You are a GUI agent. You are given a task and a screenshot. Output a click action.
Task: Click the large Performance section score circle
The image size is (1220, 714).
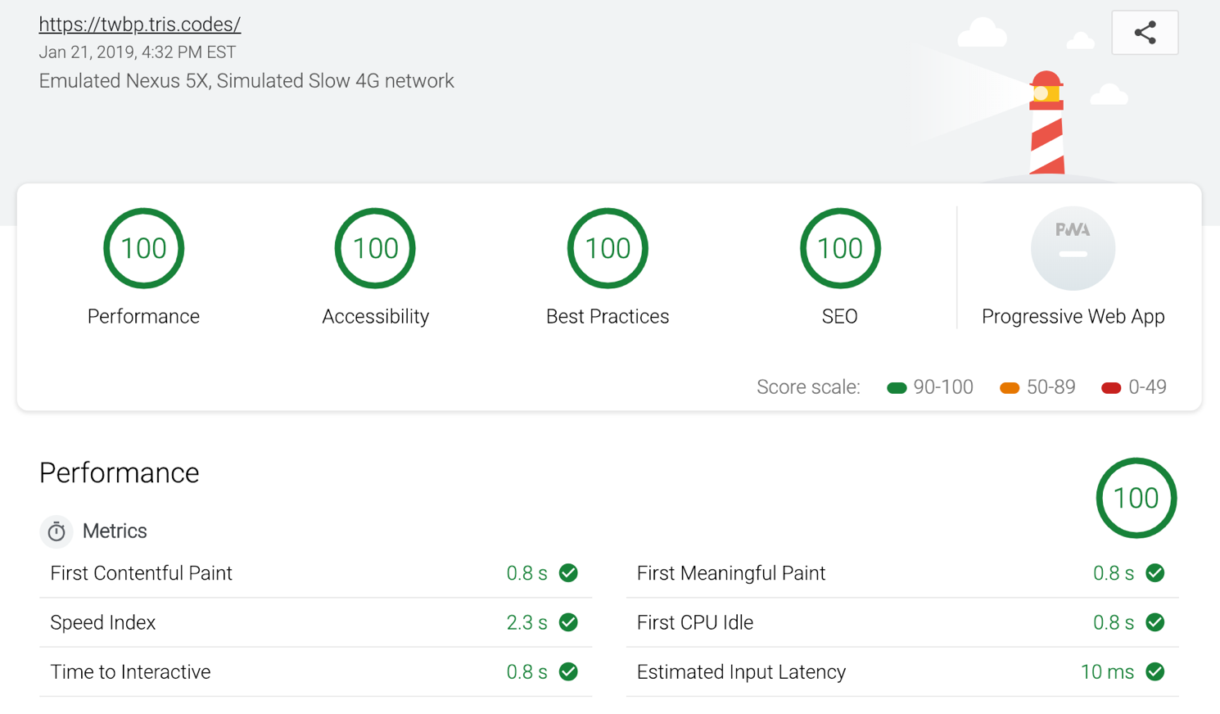click(x=1136, y=498)
